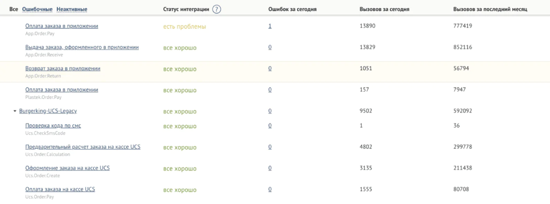This screenshot has width=550, height=204.
Task: Click today's calls value 1555
Action: pyautogui.click(x=366, y=190)
